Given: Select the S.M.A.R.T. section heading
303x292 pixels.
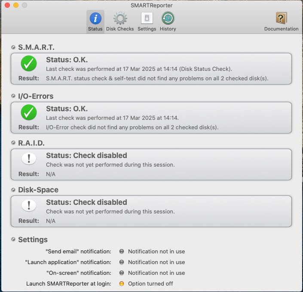Looking at the screenshot, I should [x=37, y=47].
